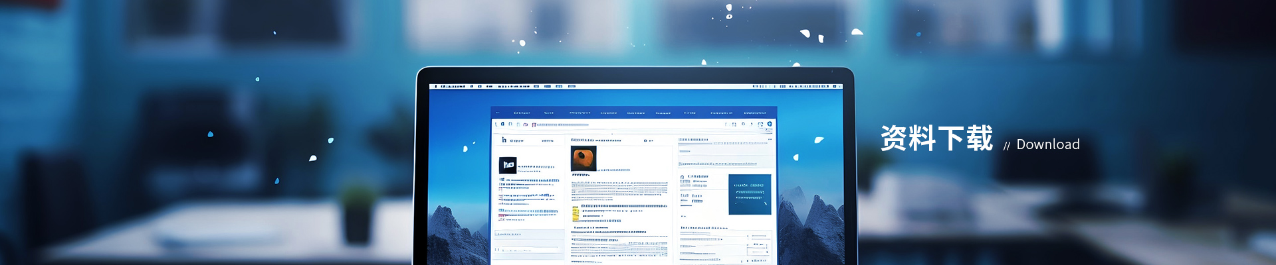Click the round icon at the toolbar's right end
The width and height of the screenshot is (1276, 265).
[x=770, y=124]
